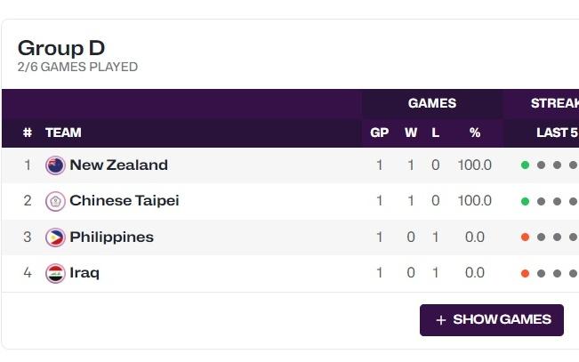Click the Chinese Taipei flag icon
This screenshot has height=362, width=579.
pyautogui.click(x=55, y=201)
